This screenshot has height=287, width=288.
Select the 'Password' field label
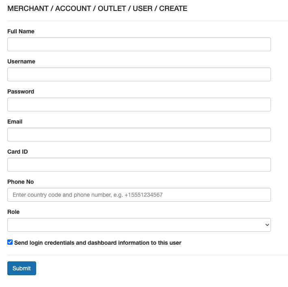coord(21,91)
